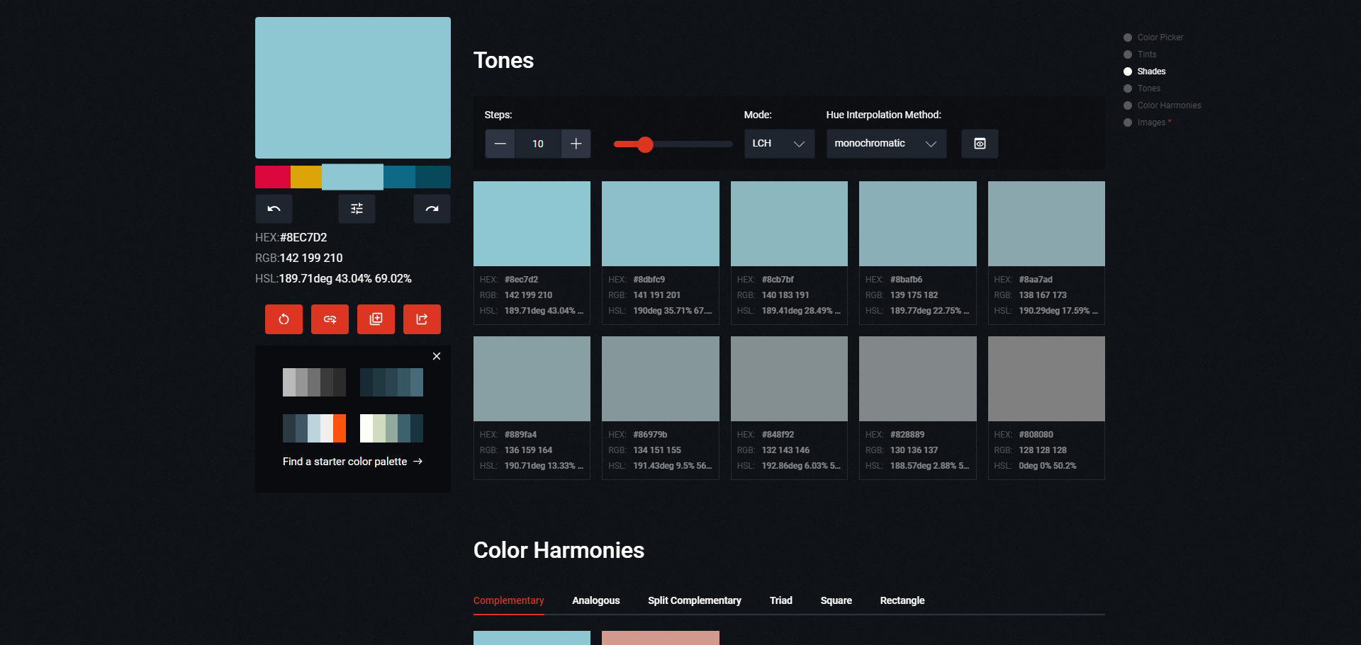Click the steps value field showing 10
The width and height of the screenshot is (1361, 645).
tap(538, 144)
